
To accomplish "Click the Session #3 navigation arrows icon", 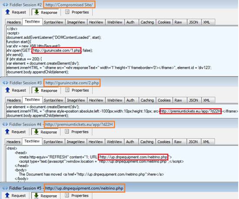I will [x=5, y=82].
